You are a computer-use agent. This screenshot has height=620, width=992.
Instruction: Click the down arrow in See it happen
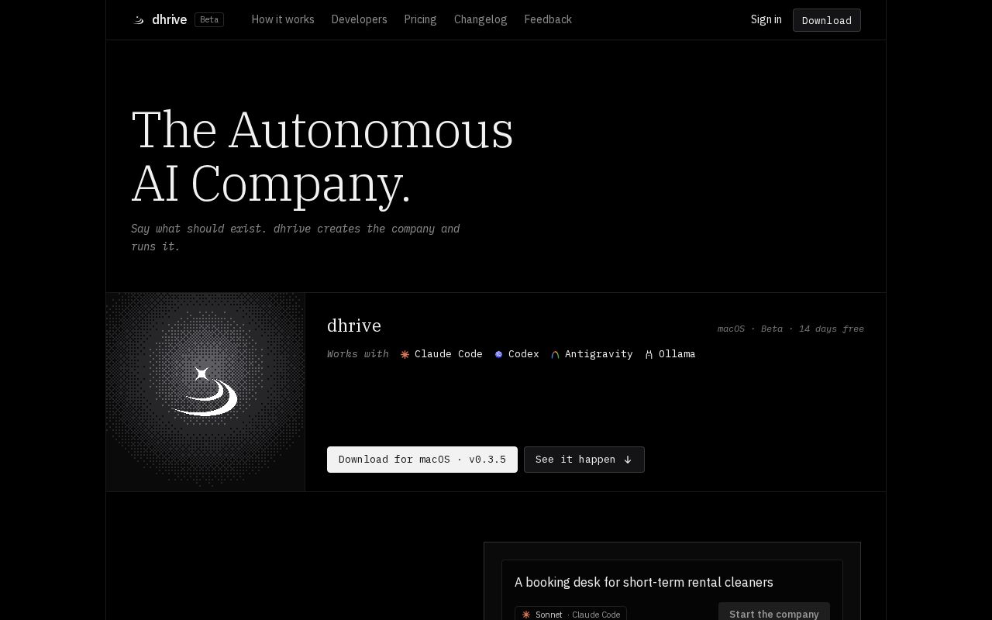pyautogui.click(x=628, y=460)
